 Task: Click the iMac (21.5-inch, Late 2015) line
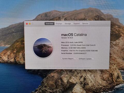[x=72, y=42]
